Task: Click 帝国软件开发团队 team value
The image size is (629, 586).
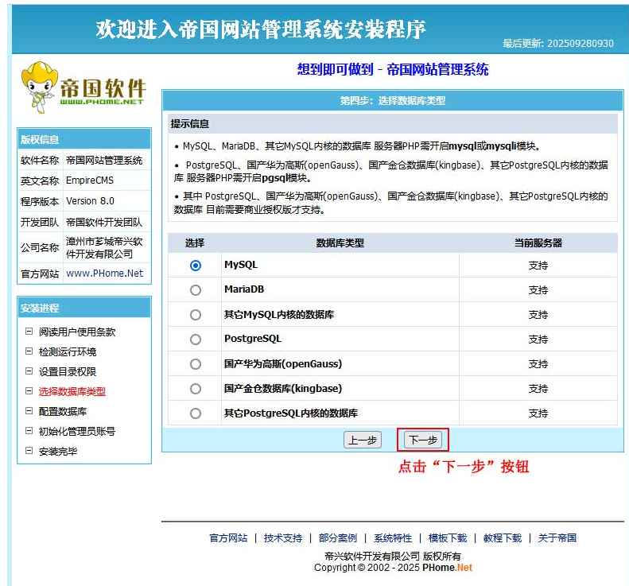Action: pyautogui.click(x=104, y=222)
